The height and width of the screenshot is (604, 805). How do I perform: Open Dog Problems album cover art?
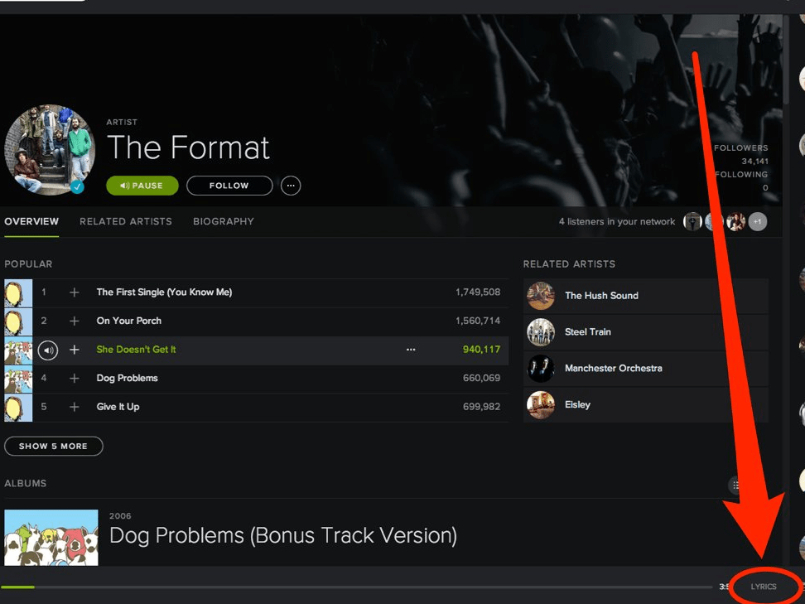point(51,538)
